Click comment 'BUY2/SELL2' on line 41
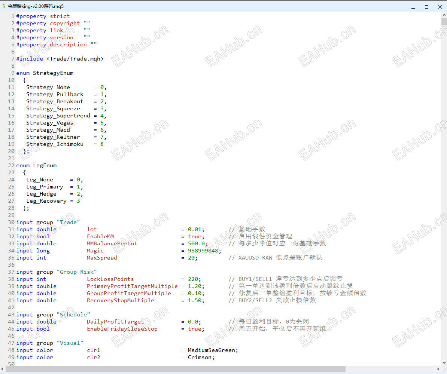Viewport: 447px width, 374px height. coord(255,301)
